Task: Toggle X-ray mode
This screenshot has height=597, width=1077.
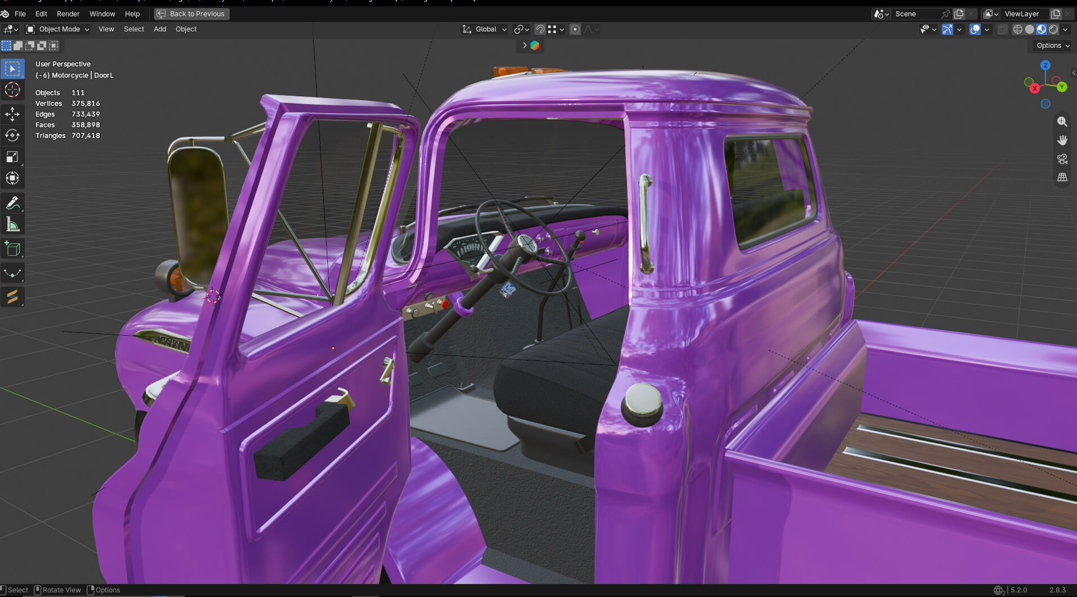Action: [1002, 29]
